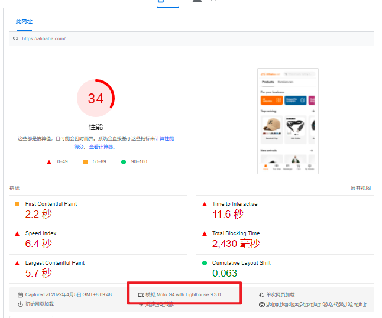Click the Total Blocking Time metric label
Screen dimensions: 382x318
[x=236, y=233]
